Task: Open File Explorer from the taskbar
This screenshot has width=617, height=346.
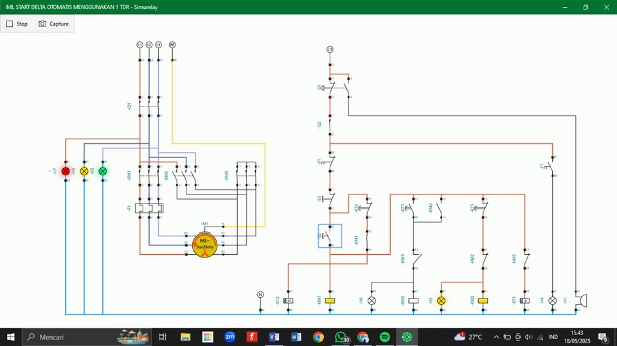Action: click(x=185, y=337)
